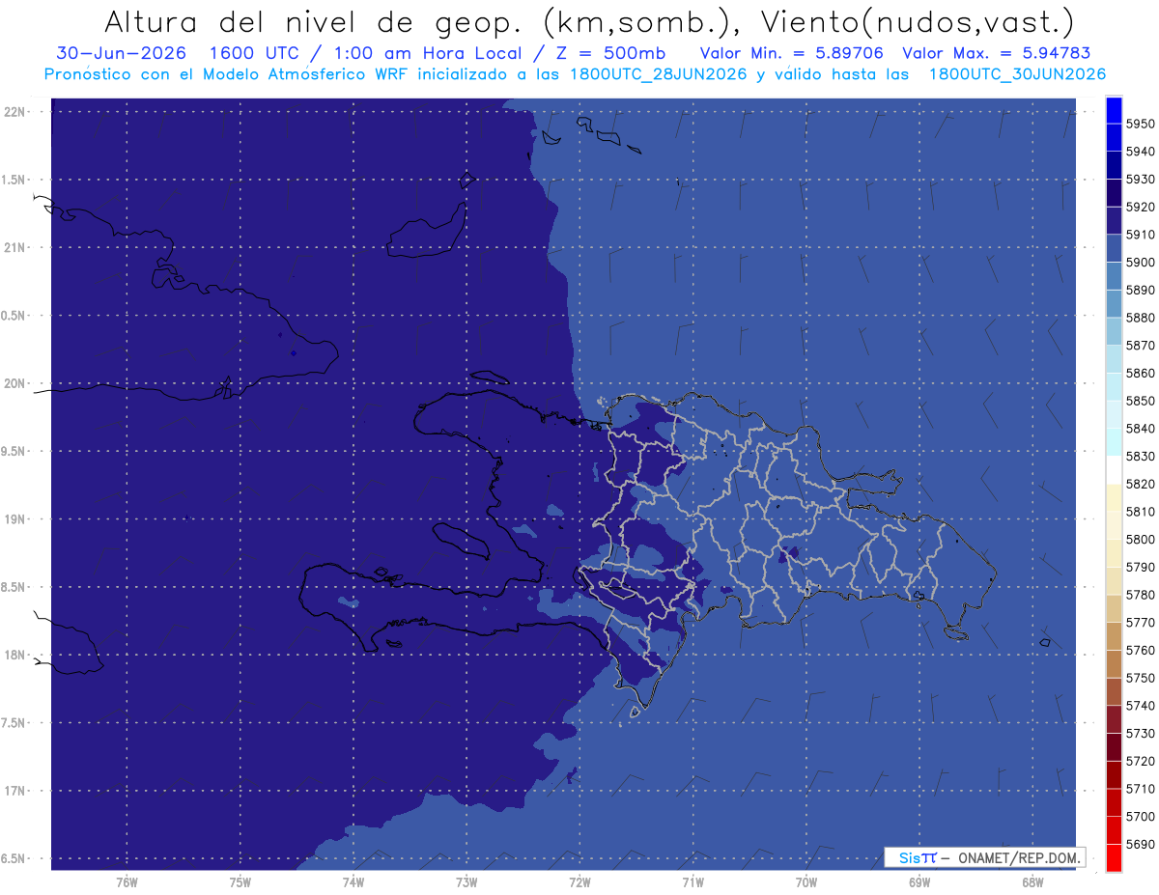Image resolution: width=1159 pixels, height=895 pixels.
Task: Select the 'Valor Min. = 5.89706' text
Action: coord(791,53)
